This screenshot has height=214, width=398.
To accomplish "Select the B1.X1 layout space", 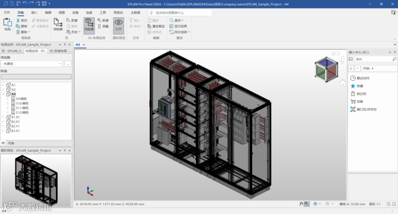I will pyautogui.click(x=15, y=117).
